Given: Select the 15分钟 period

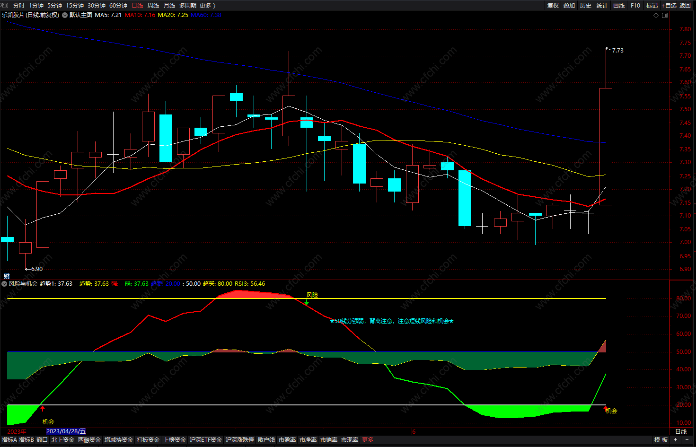Looking at the screenshot, I should [x=75, y=5].
